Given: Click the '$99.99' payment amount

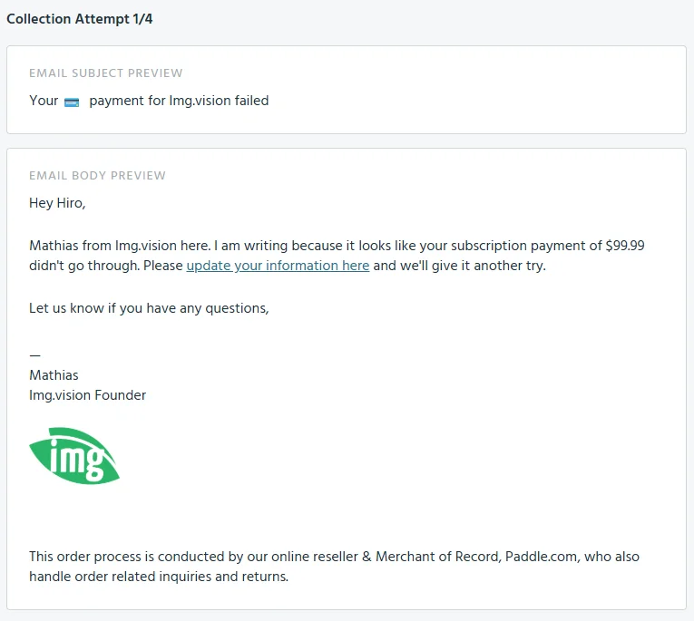Looking at the screenshot, I should click(625, 246).
